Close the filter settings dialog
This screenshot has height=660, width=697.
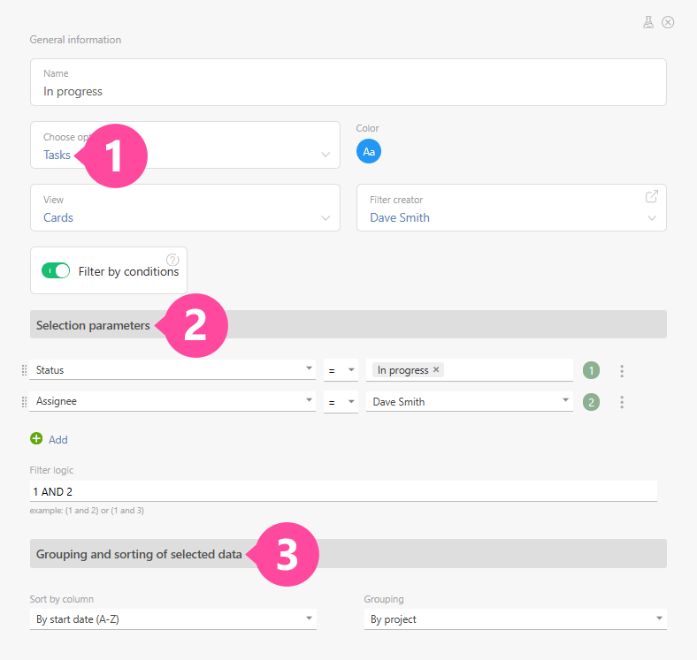tap(668, 22)
